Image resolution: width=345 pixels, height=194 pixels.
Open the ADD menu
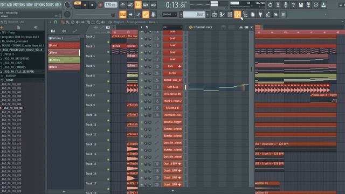10,5
